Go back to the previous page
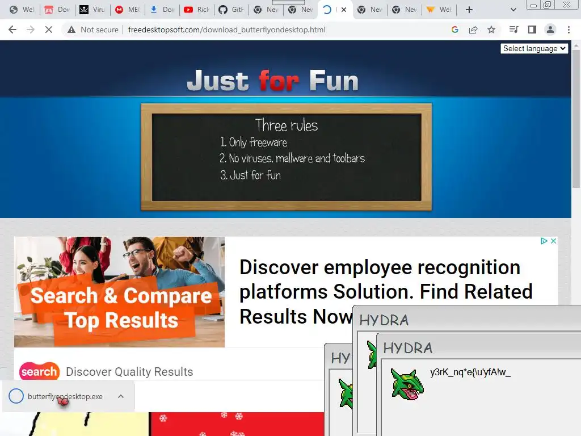581x436 pixels. (x=12, y=30)
